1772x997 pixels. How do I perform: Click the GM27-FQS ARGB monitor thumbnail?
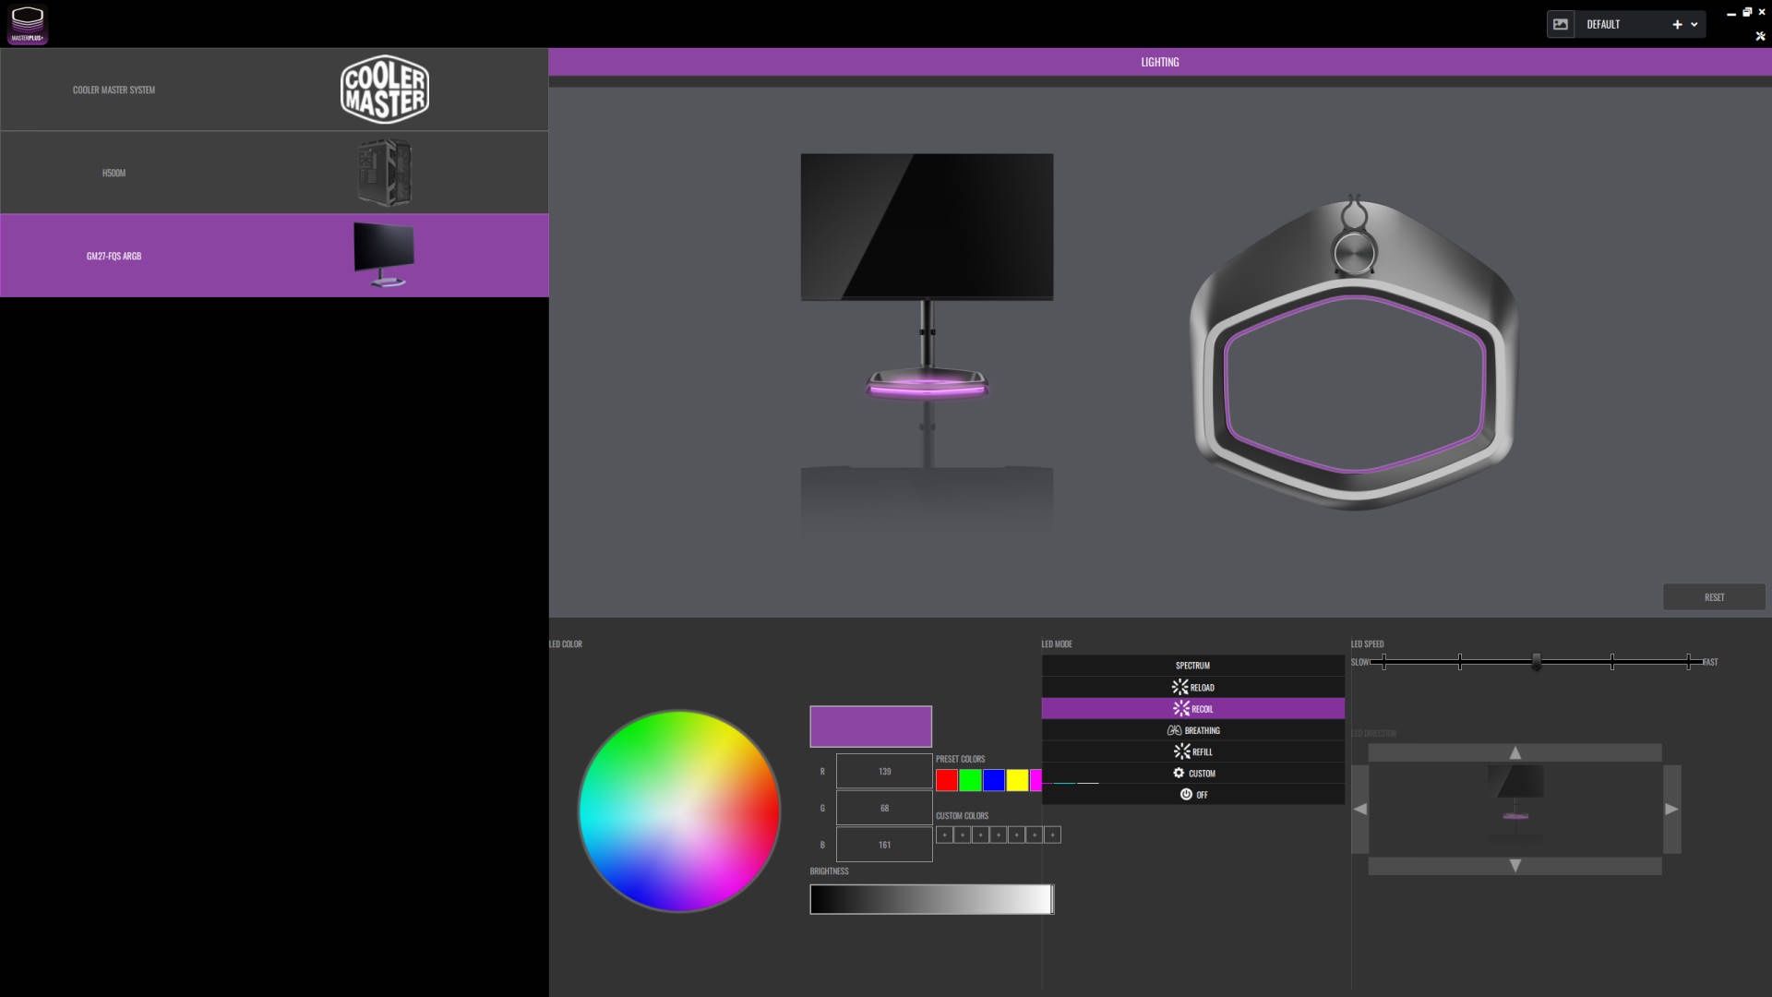tap(384, 256)
